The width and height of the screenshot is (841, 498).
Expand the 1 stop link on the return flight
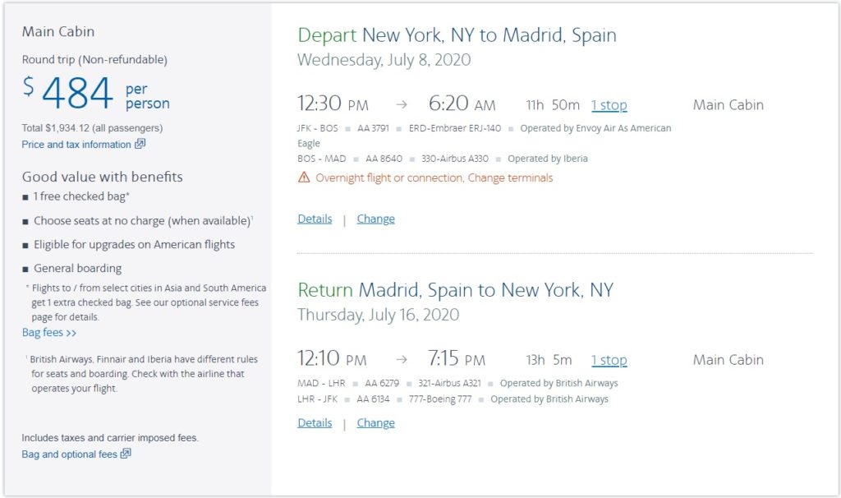tap(609, 360)
